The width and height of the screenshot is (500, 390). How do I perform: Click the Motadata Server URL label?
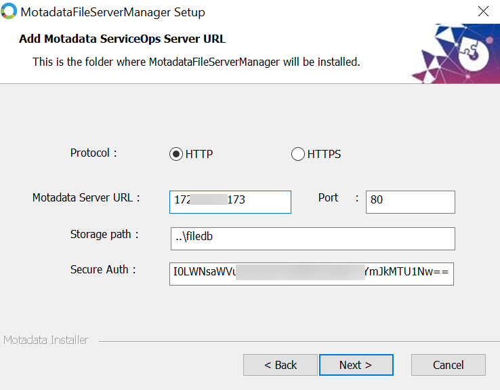[86, 198]
